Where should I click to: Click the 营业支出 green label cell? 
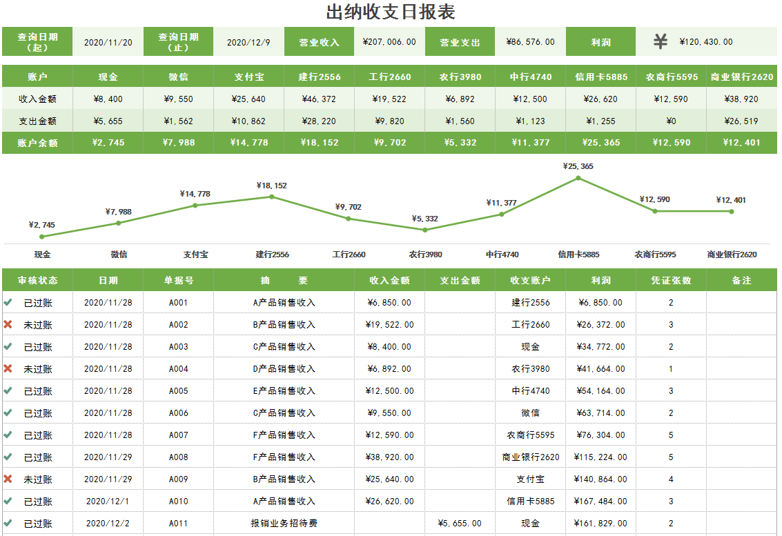pos(460,42)
